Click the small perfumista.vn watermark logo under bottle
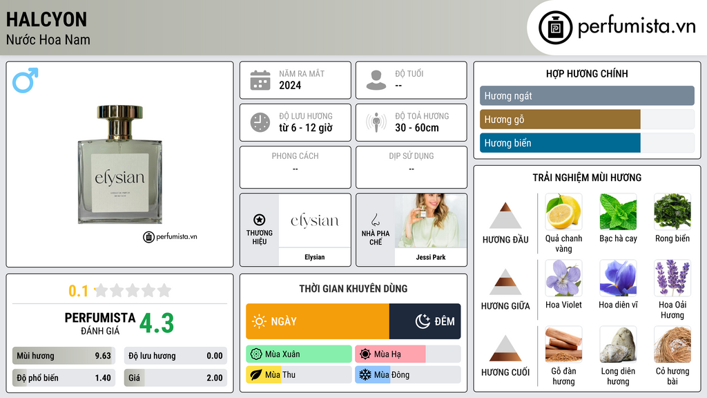The image size is (707, 398). pos(170,236)
